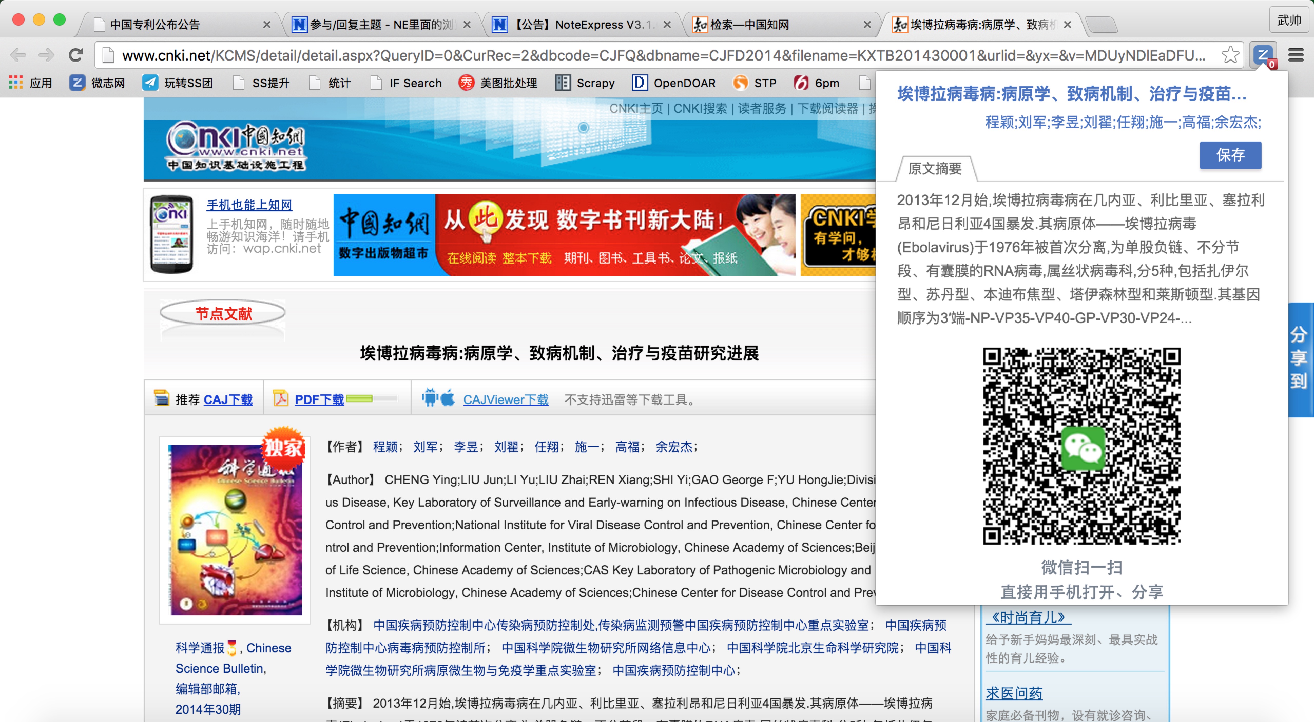The height and width of the screenshot is (722, 1314).
Task: Open author 李昱 link
Action: 466,447
